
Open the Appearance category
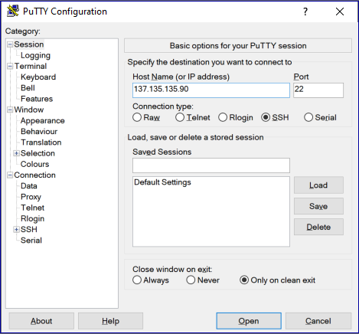click(x=42, y=120)
